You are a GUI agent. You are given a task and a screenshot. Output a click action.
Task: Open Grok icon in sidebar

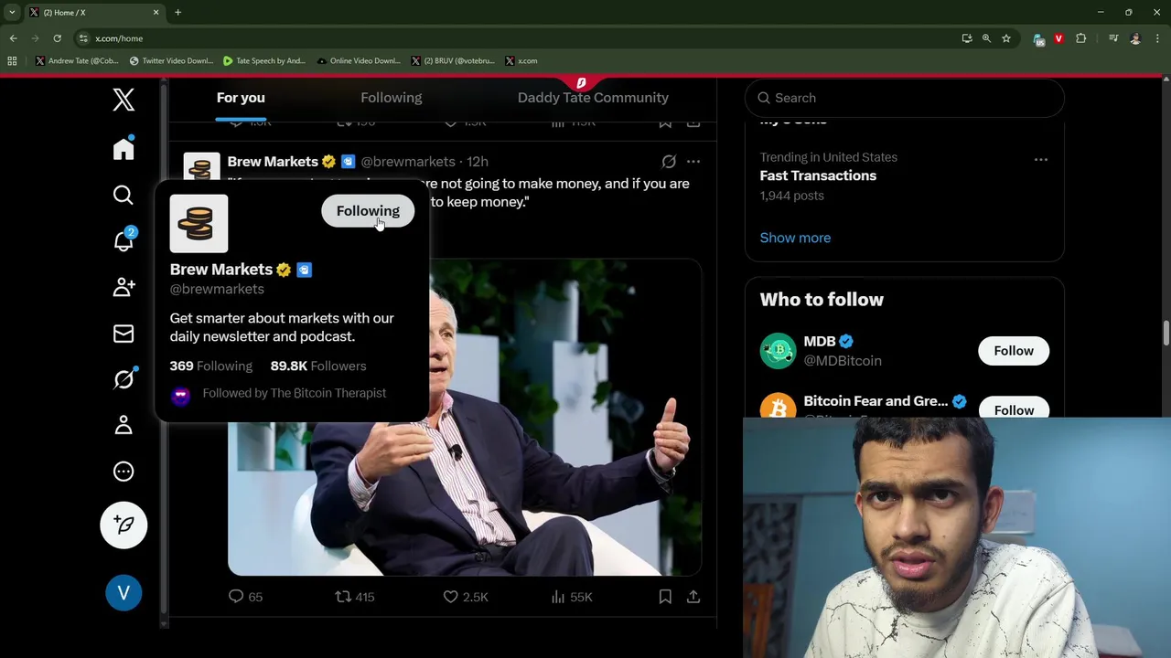point(124,378)
